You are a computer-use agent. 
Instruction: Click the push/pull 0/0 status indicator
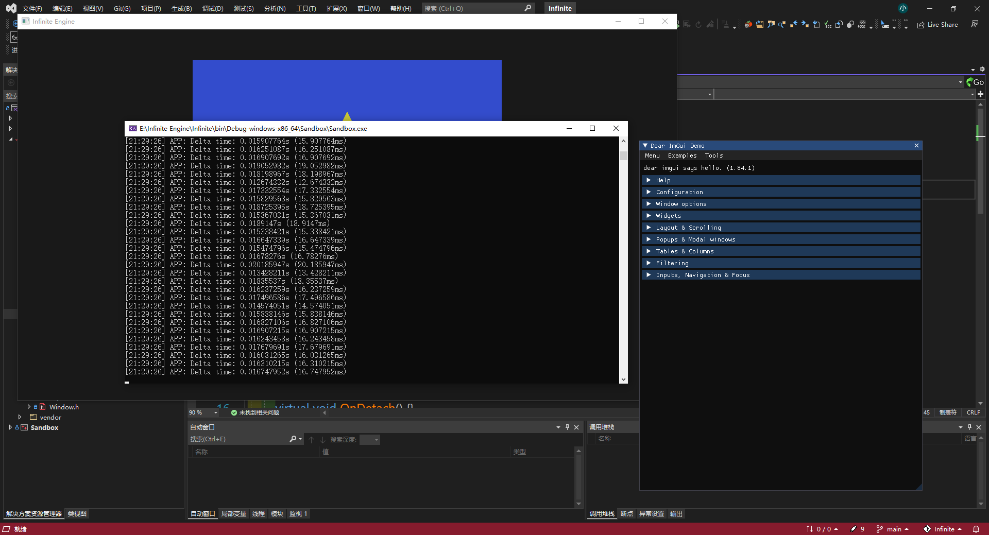click(x=822, y=529)
